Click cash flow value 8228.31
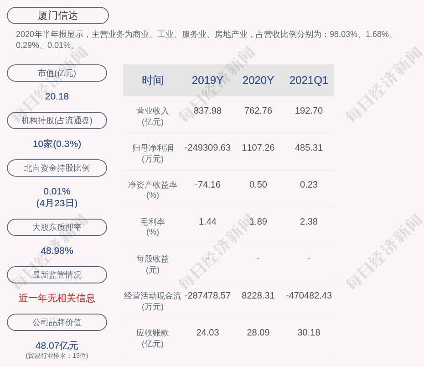This screenshot has width=424, height=367. click(x=258, y=295)
